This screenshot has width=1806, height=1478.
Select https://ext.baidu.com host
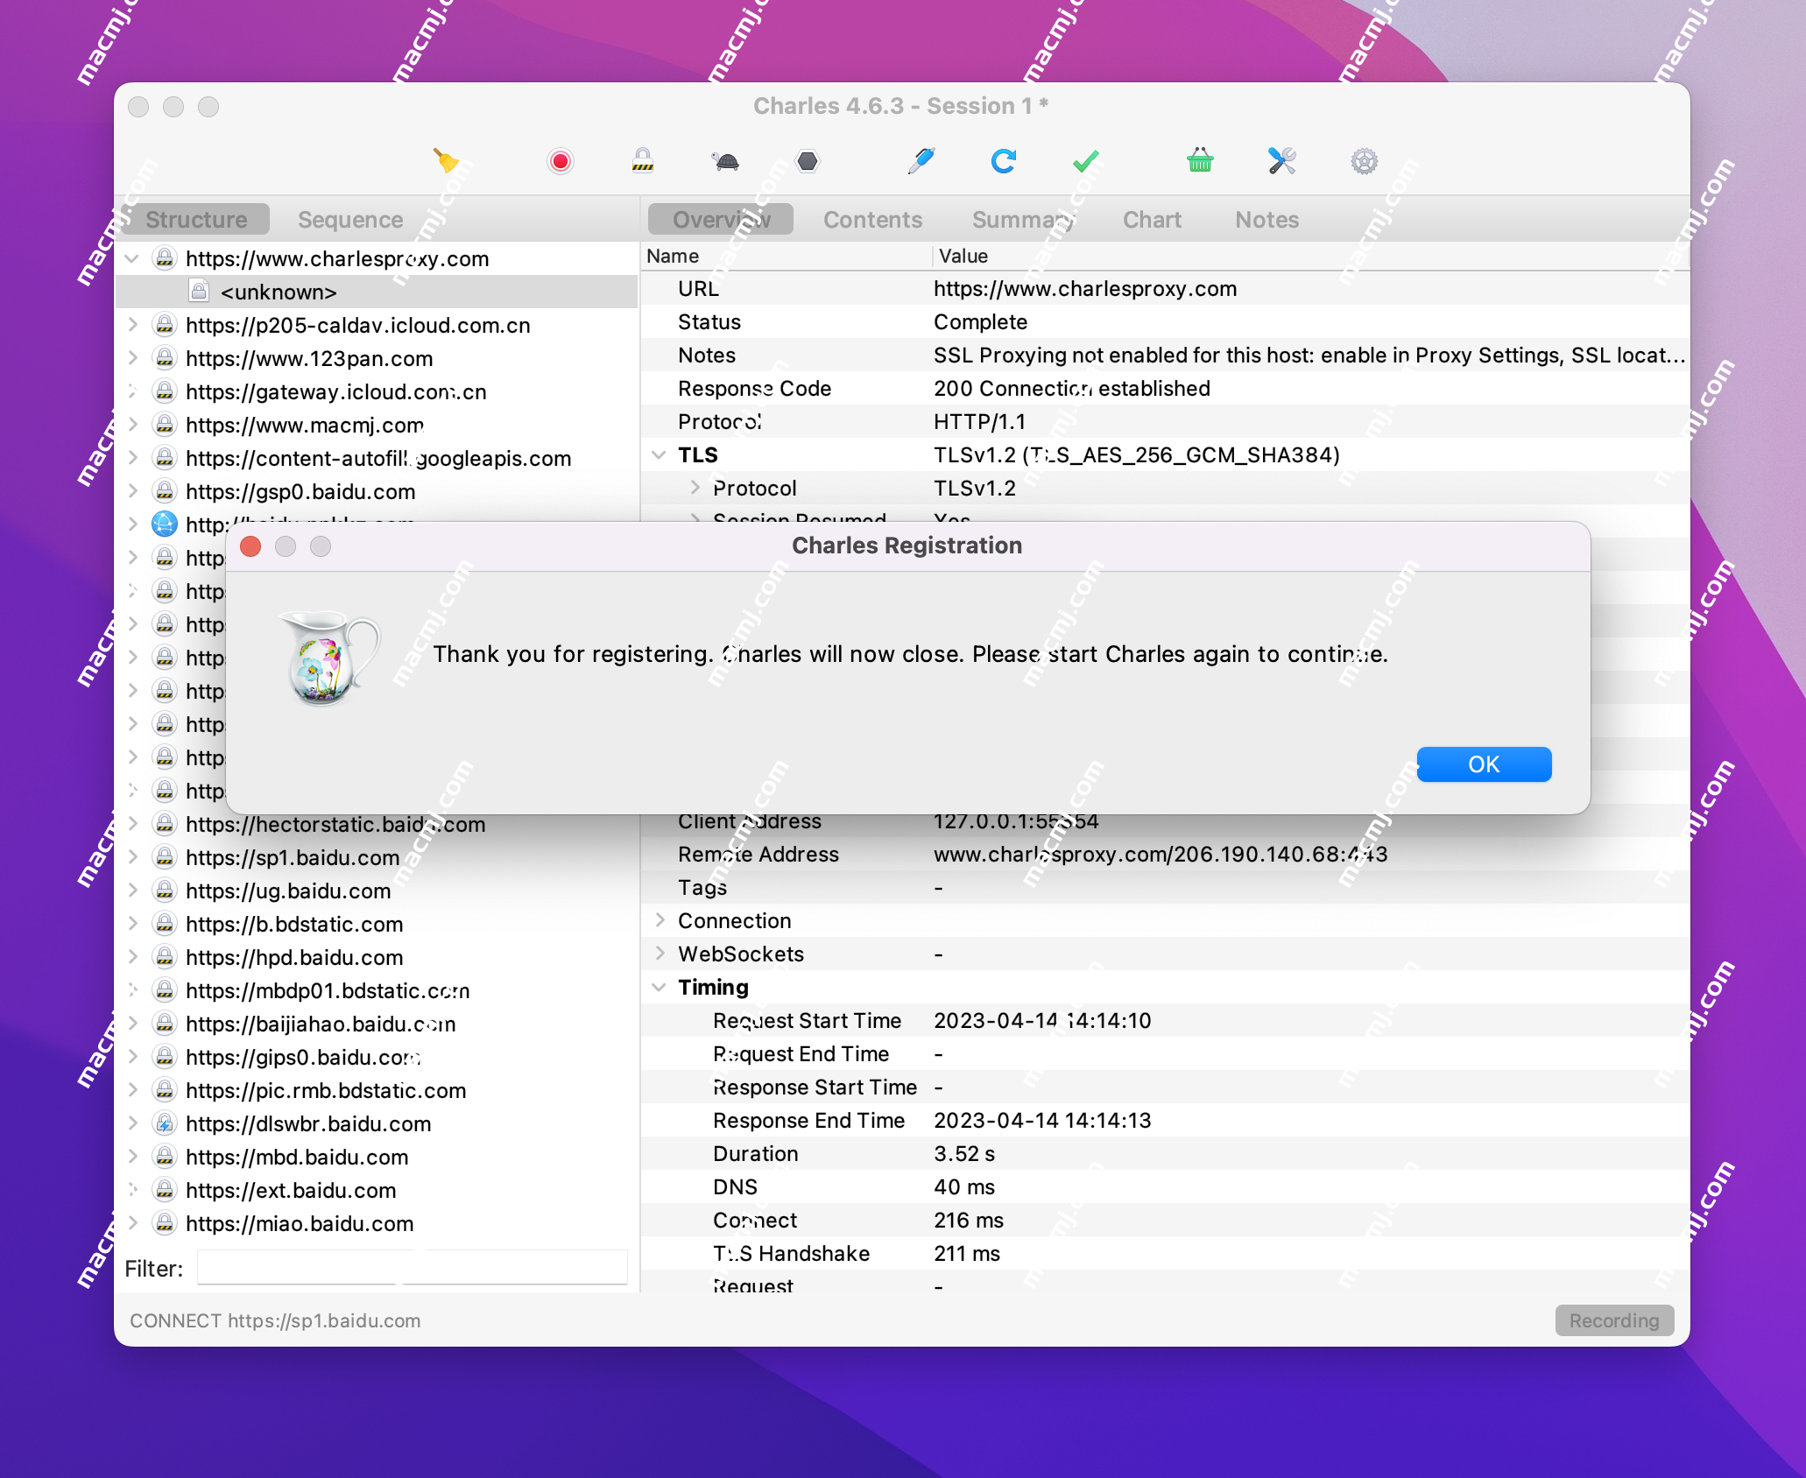pos(291,1190)
